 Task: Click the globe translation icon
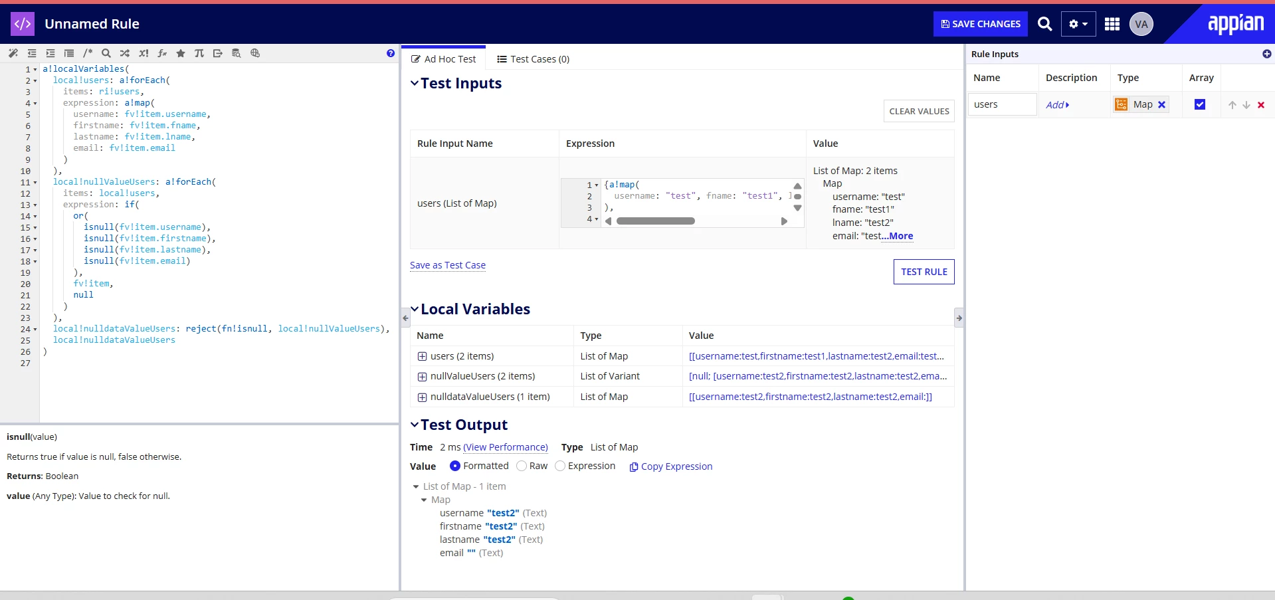point(255,53)
